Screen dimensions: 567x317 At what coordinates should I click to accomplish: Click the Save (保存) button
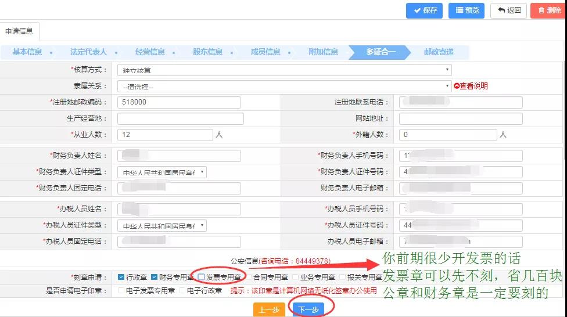pyautogui.click(x=424, y=10)
